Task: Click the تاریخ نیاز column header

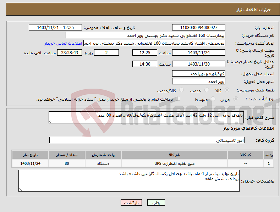Action: [x=31, y=155]
